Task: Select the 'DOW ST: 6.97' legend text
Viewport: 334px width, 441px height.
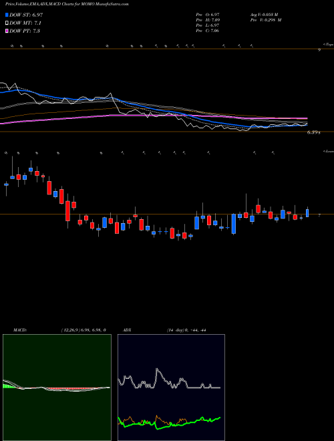Action: point(26,15)
